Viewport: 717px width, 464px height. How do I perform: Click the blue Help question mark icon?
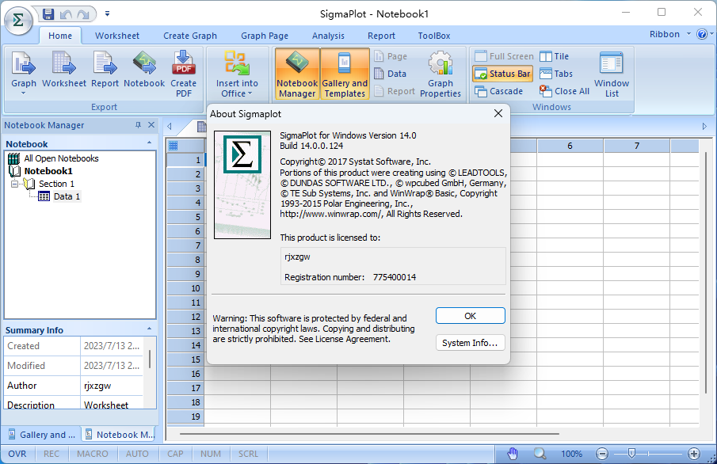click(701, 34)
